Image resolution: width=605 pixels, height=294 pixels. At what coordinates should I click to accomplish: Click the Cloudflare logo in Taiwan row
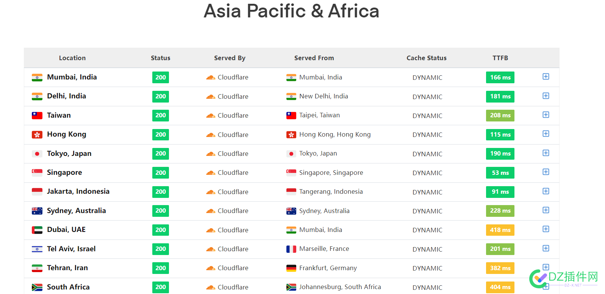[x=211, y=116]
